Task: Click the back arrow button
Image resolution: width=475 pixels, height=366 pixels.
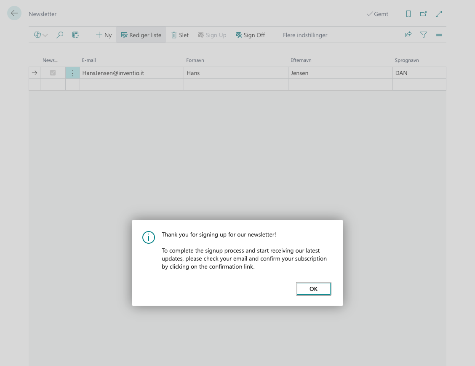Action: 14,13
